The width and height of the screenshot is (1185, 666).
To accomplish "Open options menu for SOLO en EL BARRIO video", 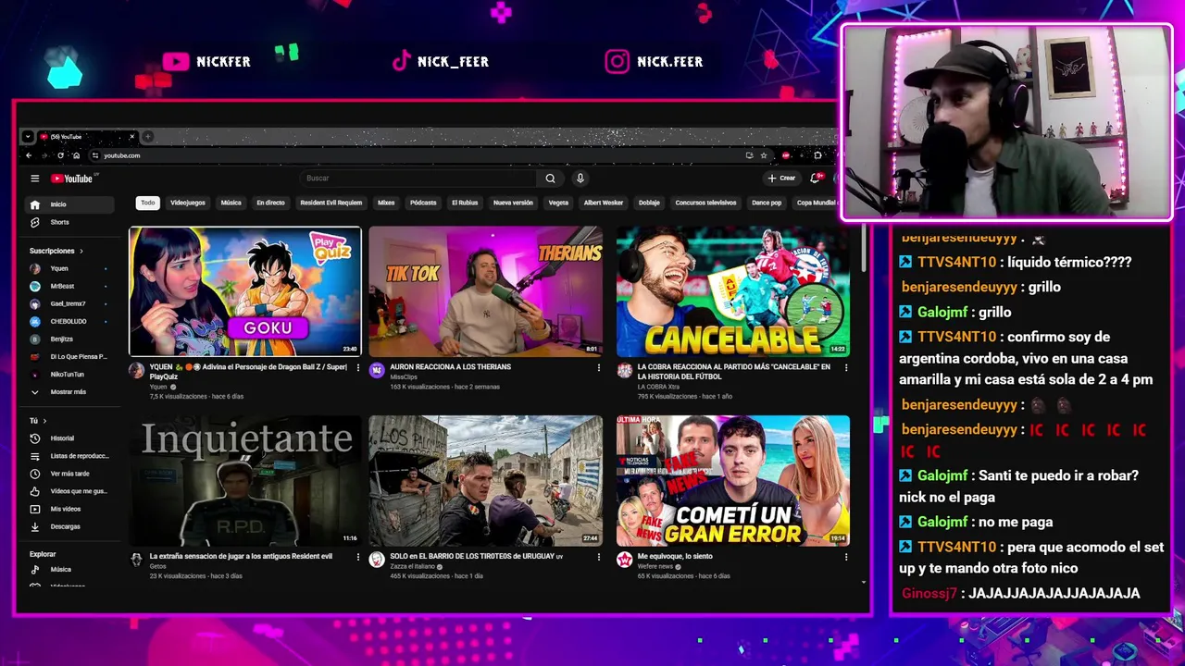I will (599, 557).
